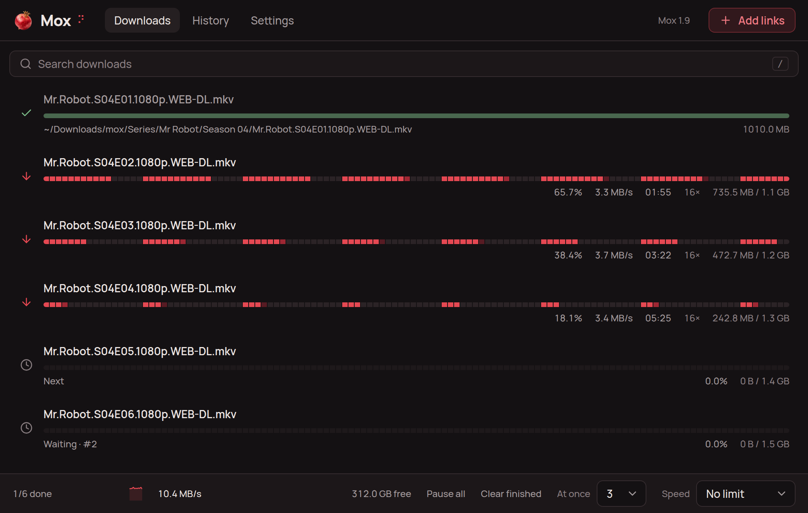The image size is (808, 513).
Task: Open the Settings tab
Action: click(x=272, y=20)
